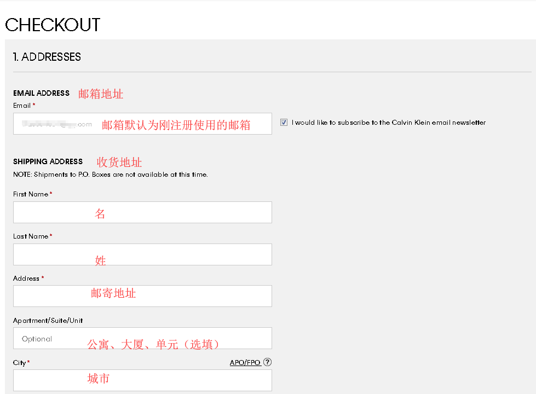
Task: Focus the Email input field
Action: click(x=142, y=124)
